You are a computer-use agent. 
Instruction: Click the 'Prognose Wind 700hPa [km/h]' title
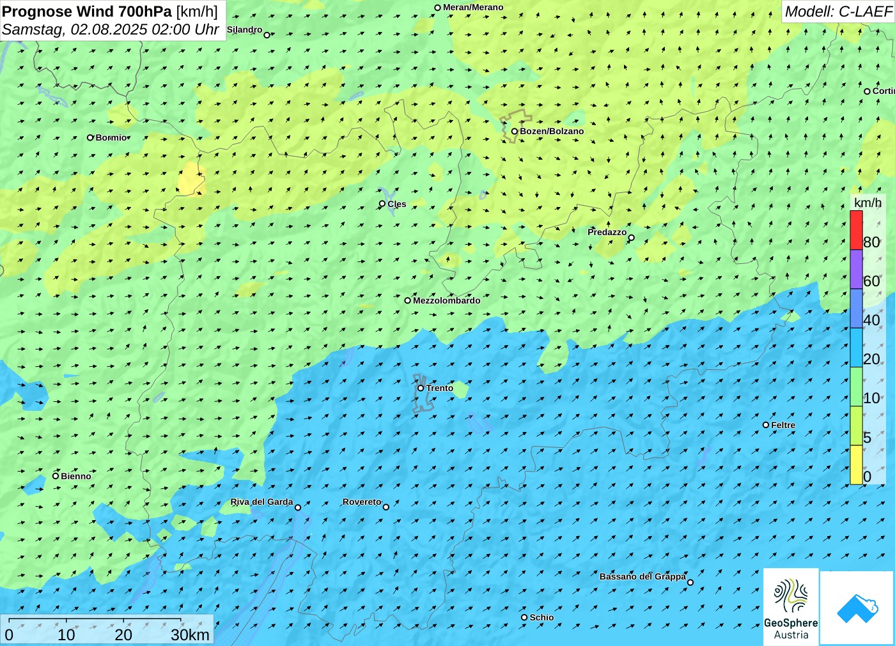coord(110,12)
